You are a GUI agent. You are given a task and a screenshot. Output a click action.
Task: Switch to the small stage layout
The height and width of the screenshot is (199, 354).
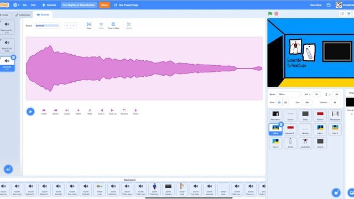(342, 14)
